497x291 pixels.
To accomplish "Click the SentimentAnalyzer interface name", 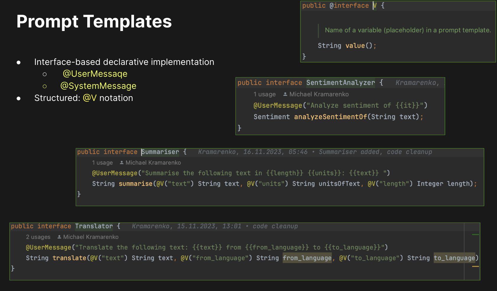I will 340,83.
